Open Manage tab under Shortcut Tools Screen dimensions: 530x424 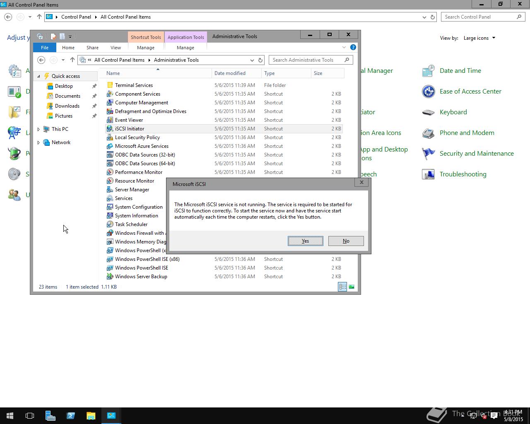tap(146, 48)
